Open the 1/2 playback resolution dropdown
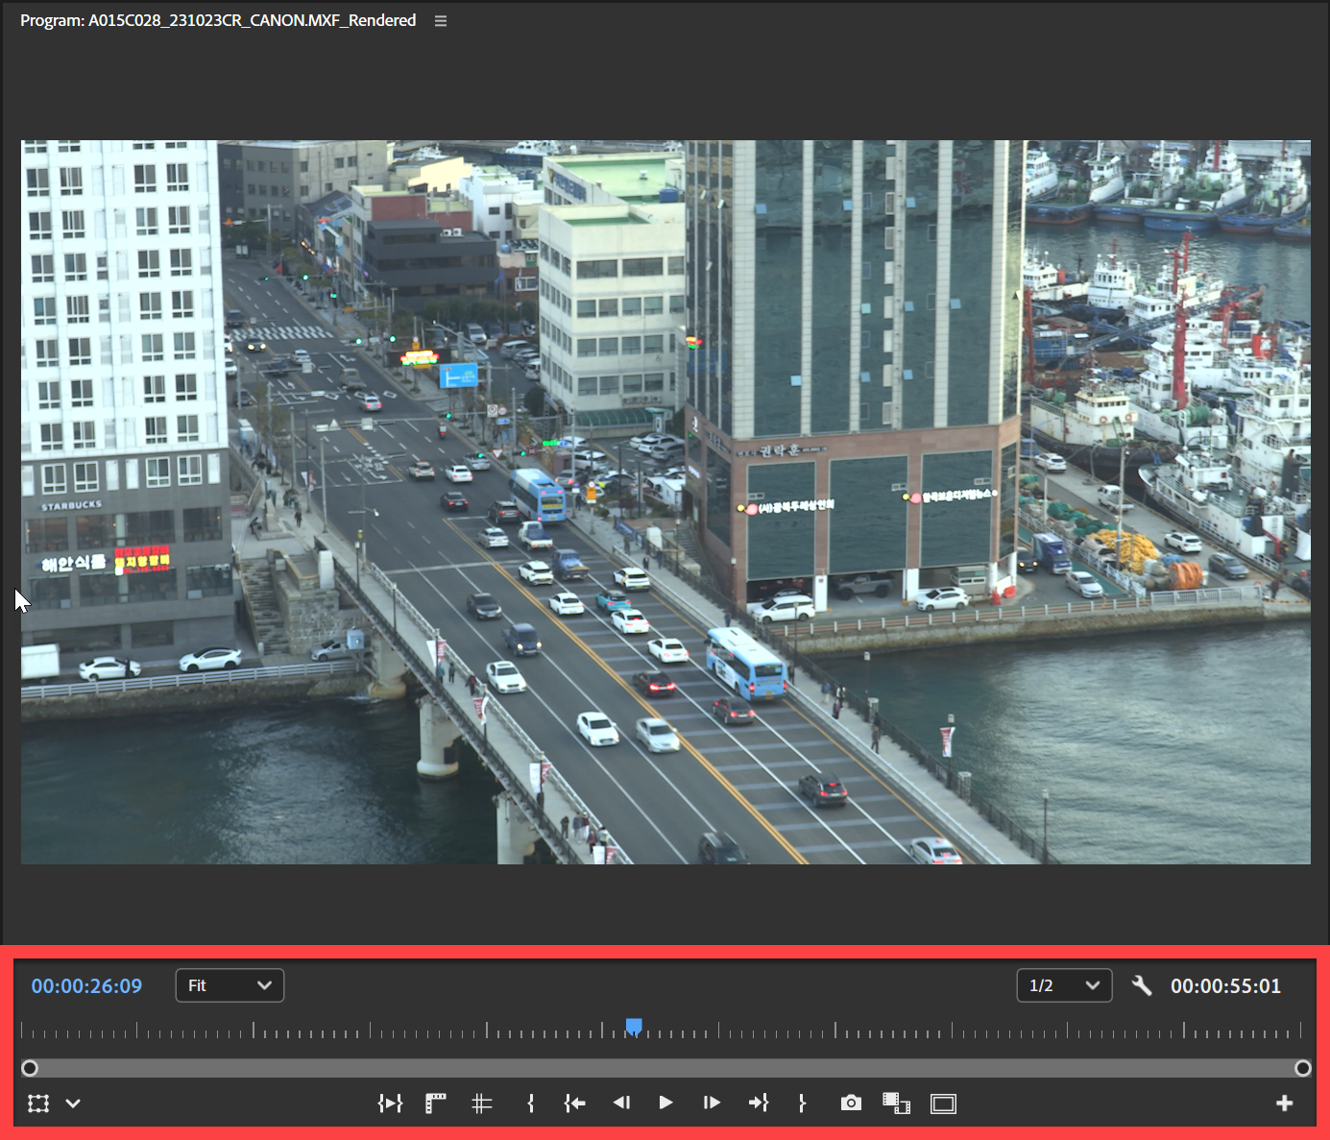 coord(1064,984)
